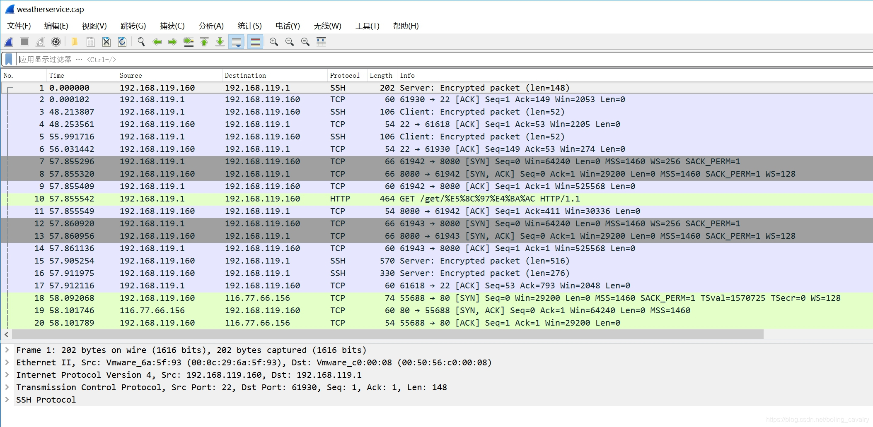Image resolution: width=873 pixels, height=427 pixels.
Task: Go forward to the next packet
Action: point(173,42)
